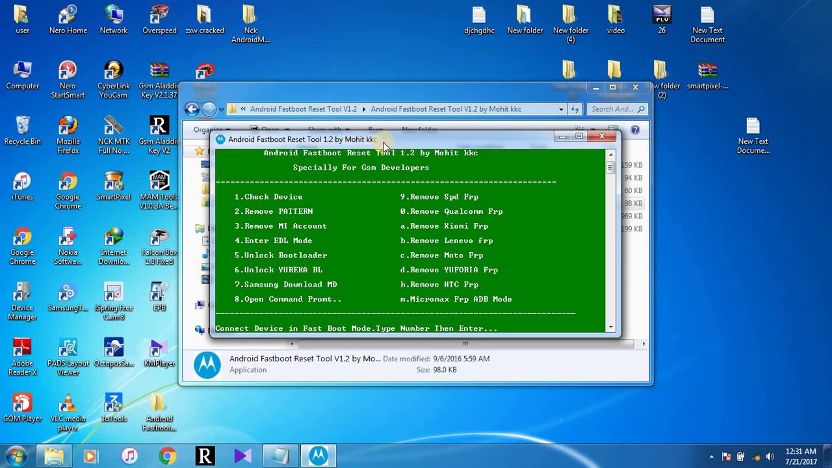Launch VLC media player shortcut
832x468 pixels.
click(x=68, y=413)
